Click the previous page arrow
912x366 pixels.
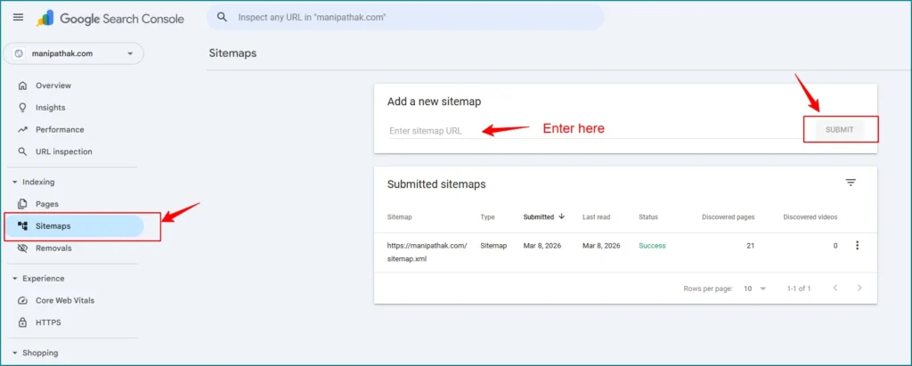(835, 288)
